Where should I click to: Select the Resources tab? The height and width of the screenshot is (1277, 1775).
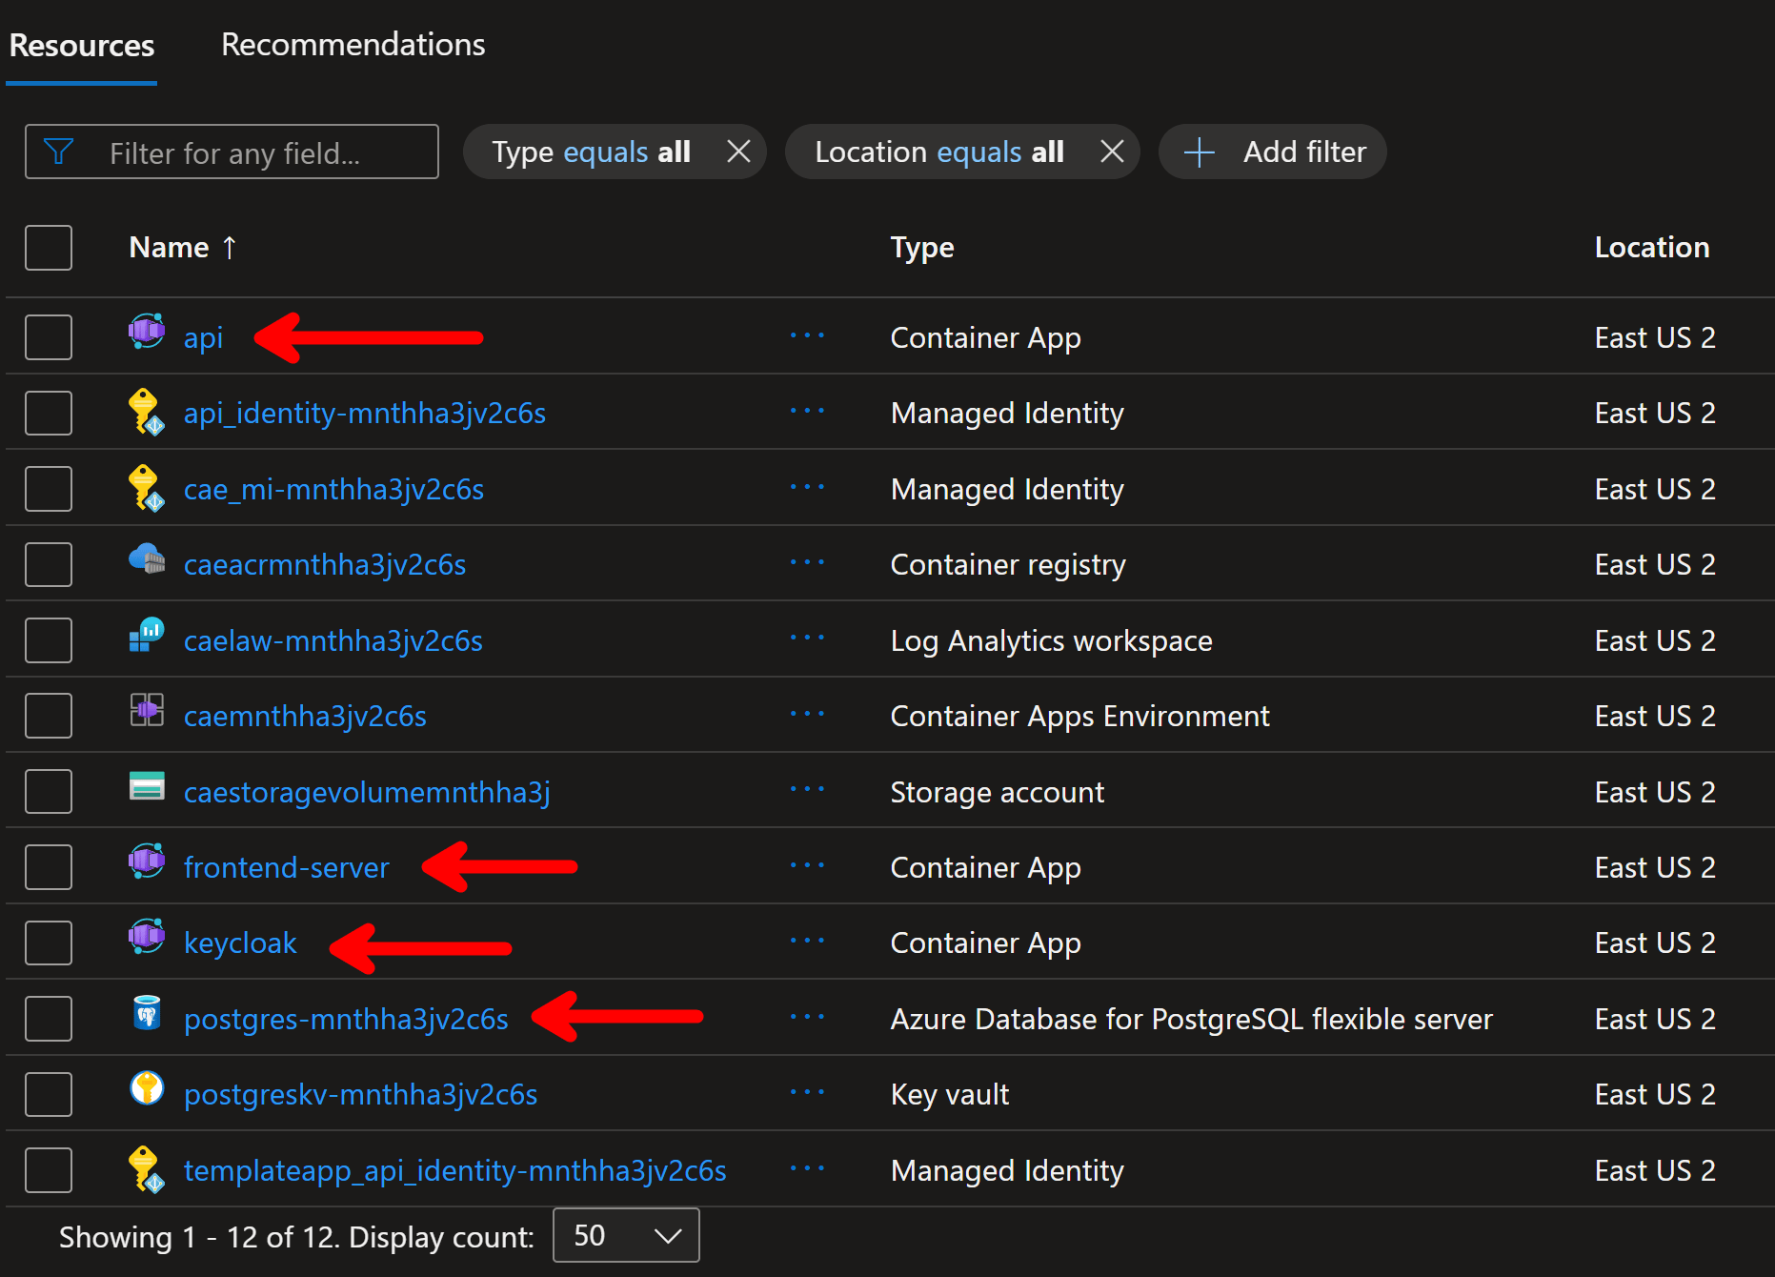click(x=82, y=45)
